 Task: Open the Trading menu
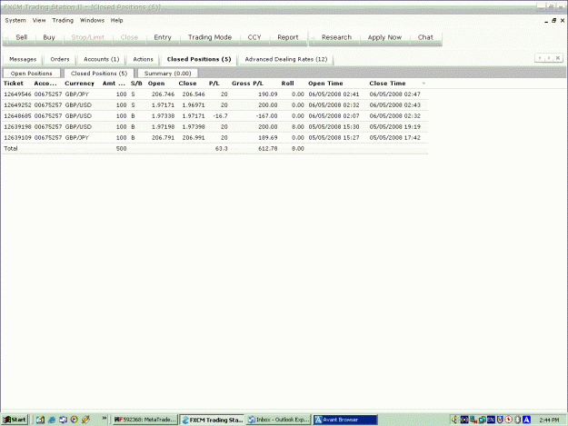pos(63,21)
